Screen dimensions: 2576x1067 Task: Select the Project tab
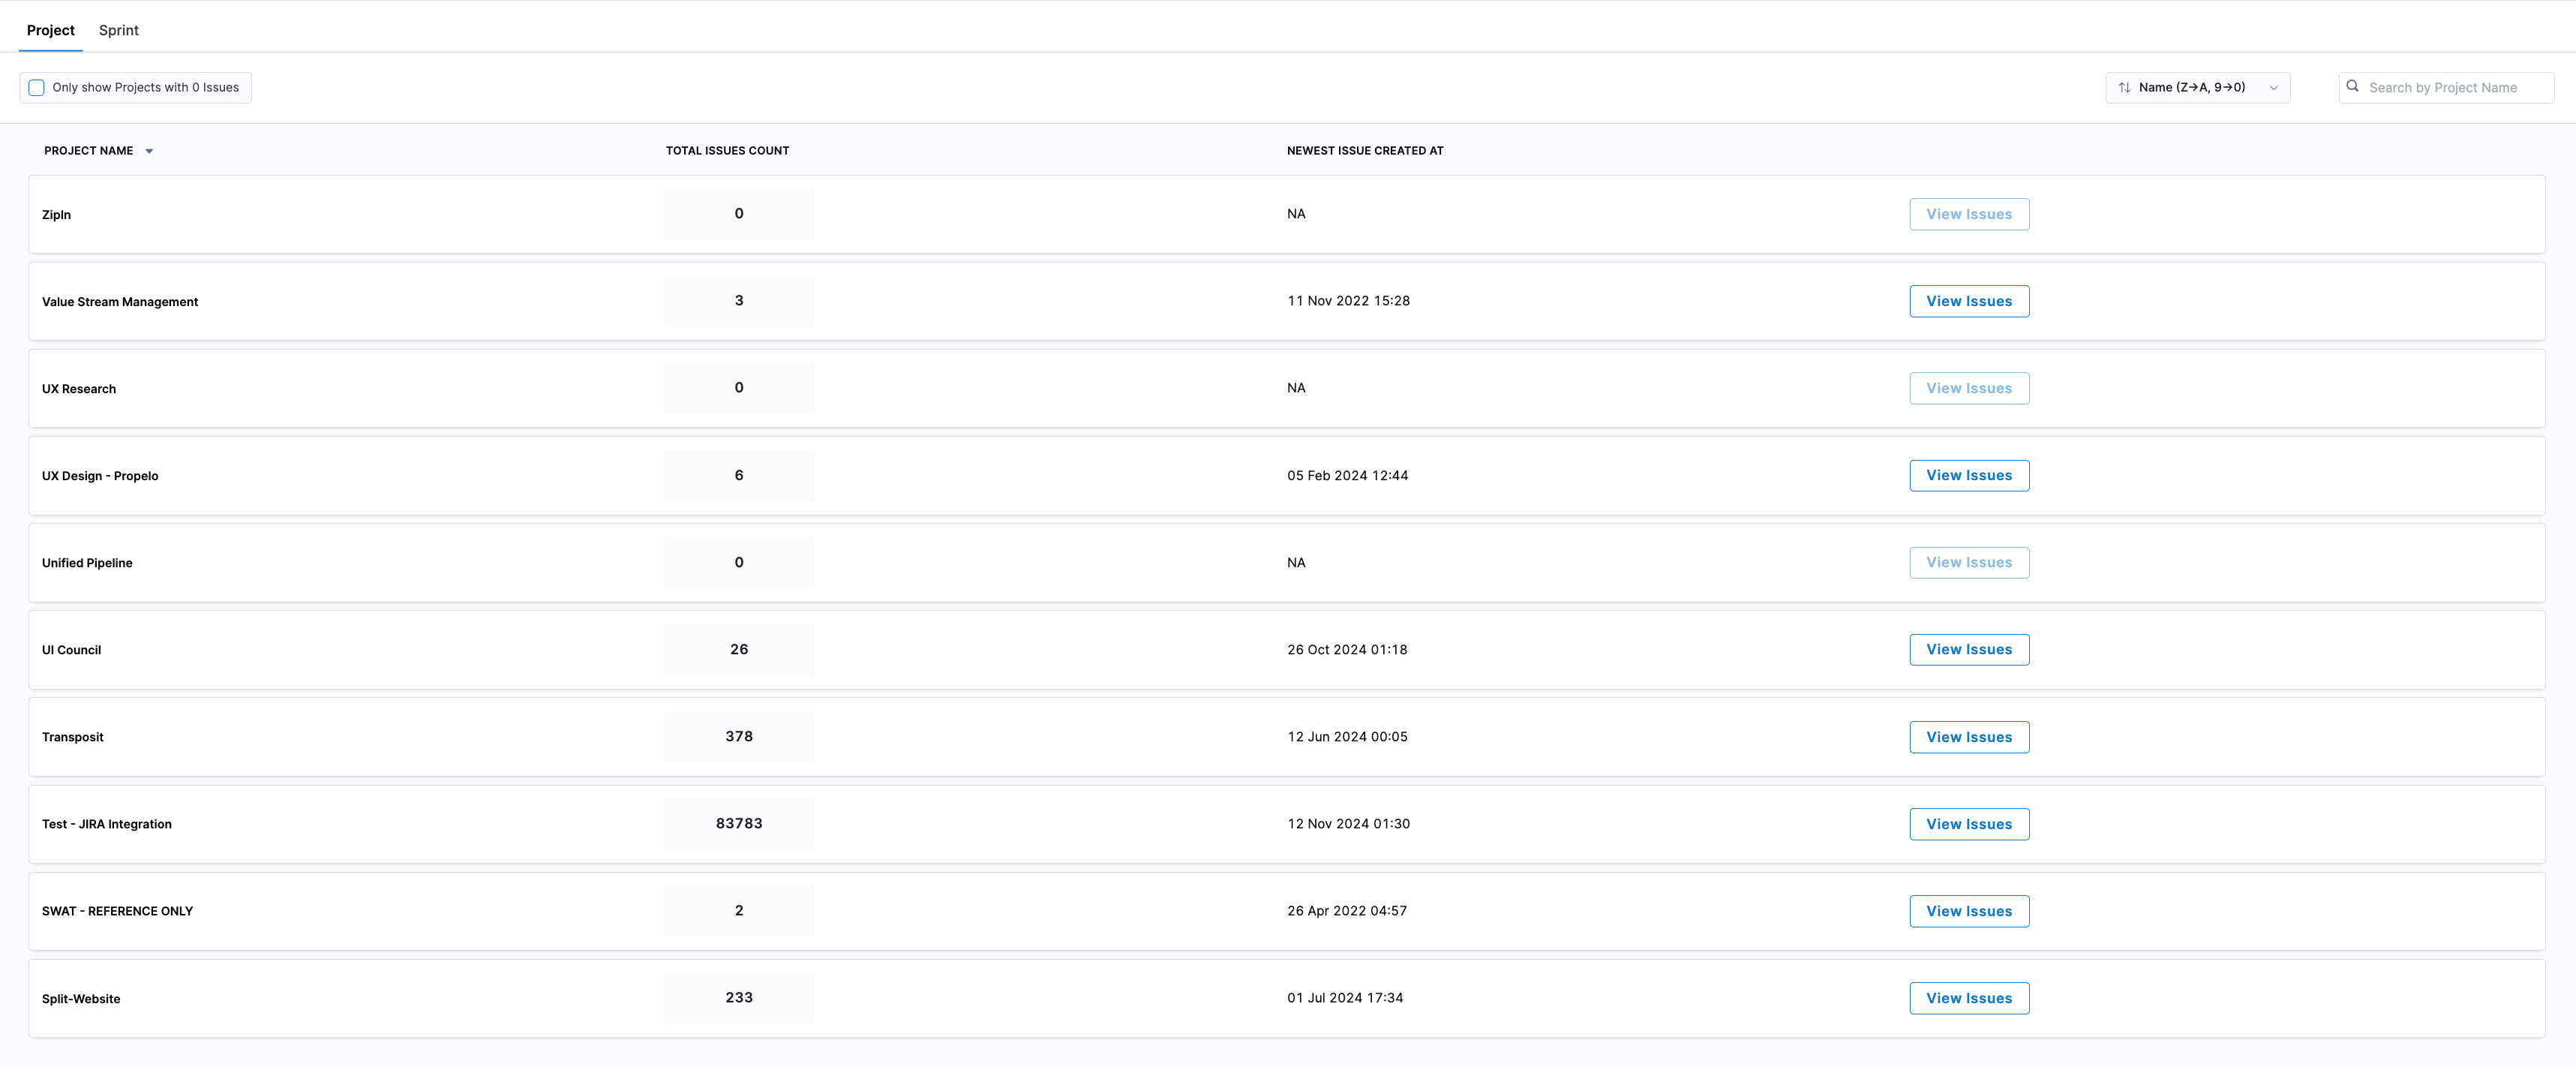coord(50,30)
